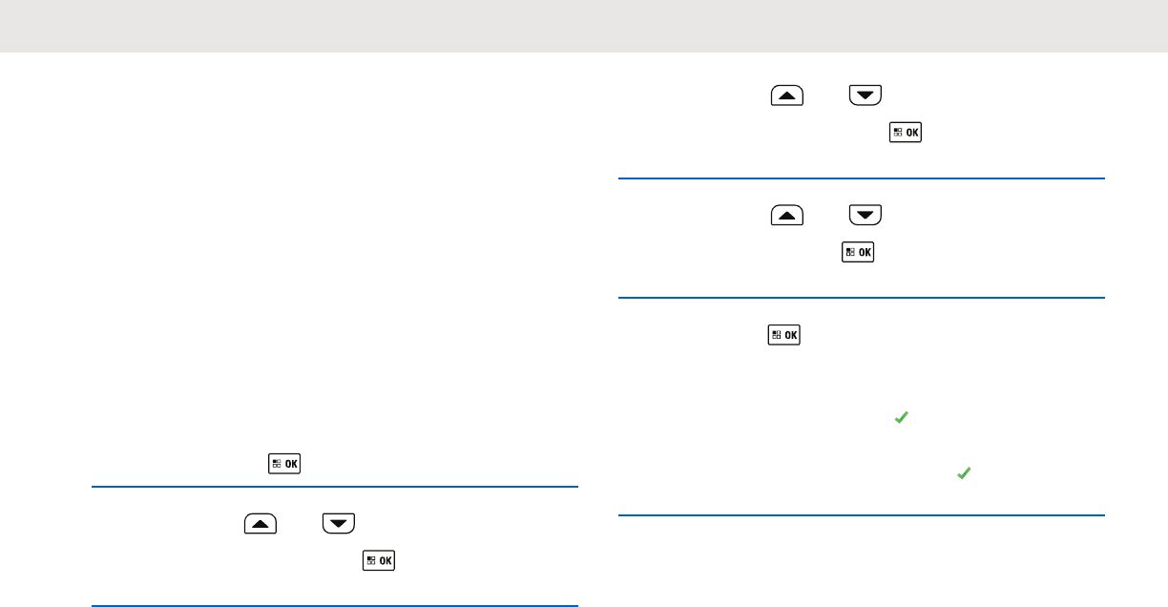This screenshot has height=607, width=1168.
Task: Select the topmost down arrow icon in right column
Action: [866, 95]
